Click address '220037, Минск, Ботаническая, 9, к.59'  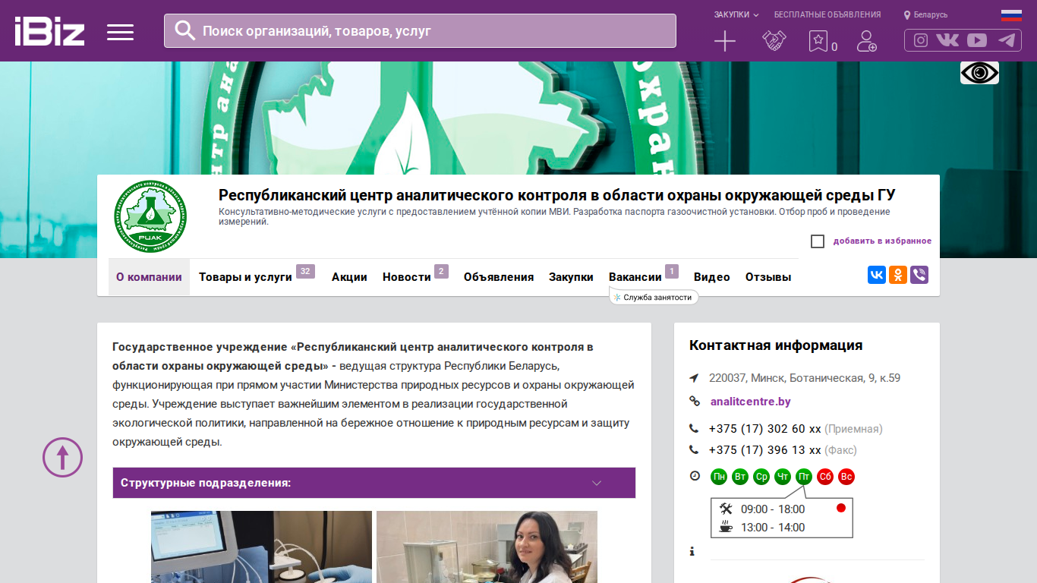click(805, 378)
